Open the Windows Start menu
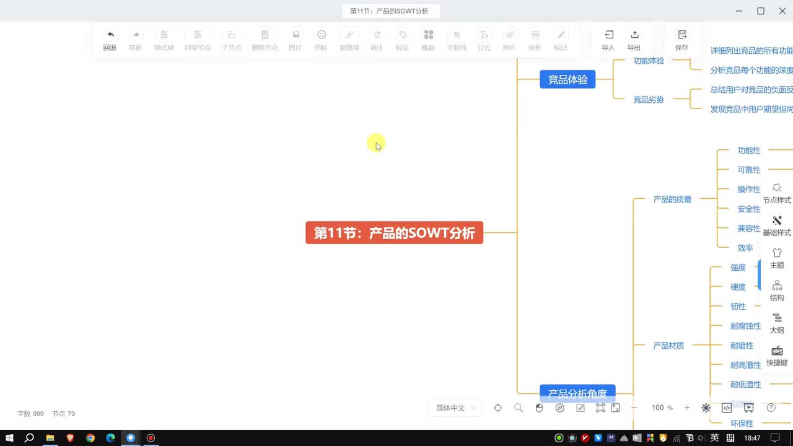 point(9,438)
